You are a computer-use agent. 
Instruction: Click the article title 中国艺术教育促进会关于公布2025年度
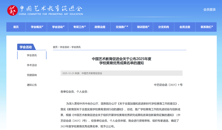[x=122, y=59]
